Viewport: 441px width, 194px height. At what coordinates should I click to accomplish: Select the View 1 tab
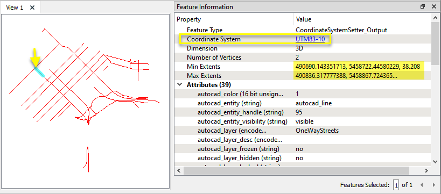click(15, 8)
